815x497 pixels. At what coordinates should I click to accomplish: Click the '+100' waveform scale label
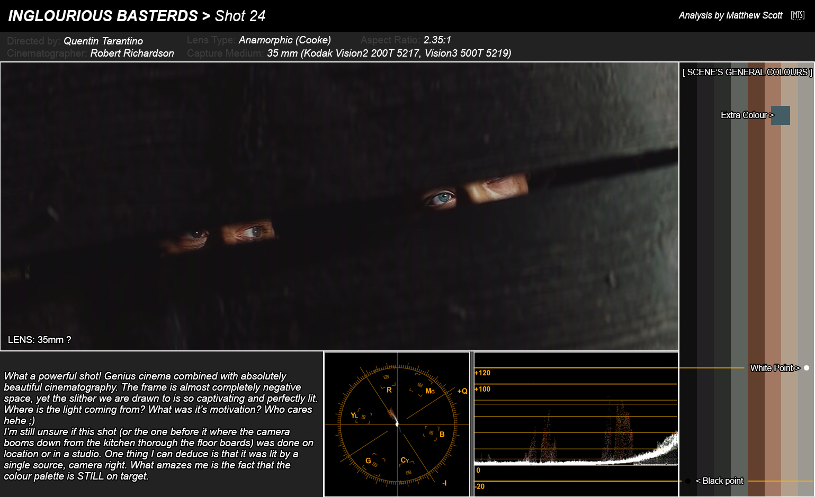click(482, 389)
